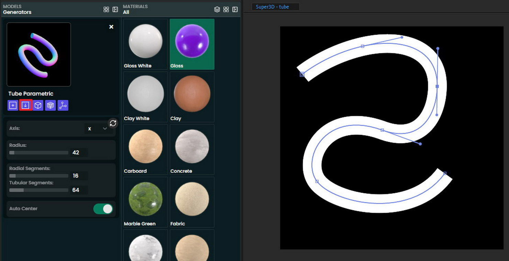Viewport: 509px width, 261px height.
Task: Click the Radius value field showing 42
Action: [79, 153]
